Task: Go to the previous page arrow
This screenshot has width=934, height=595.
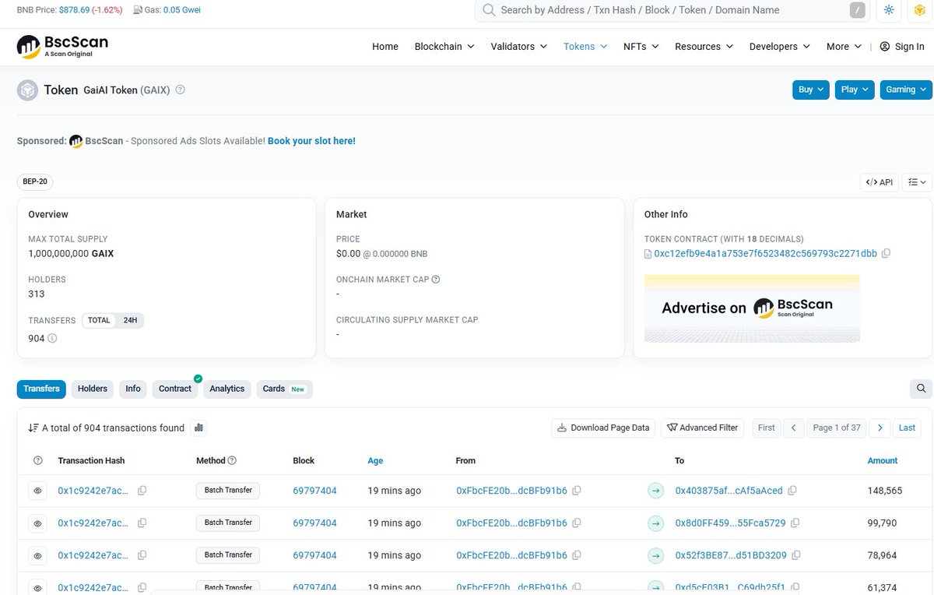Action: pyautogui.click(x=794, y=428)
